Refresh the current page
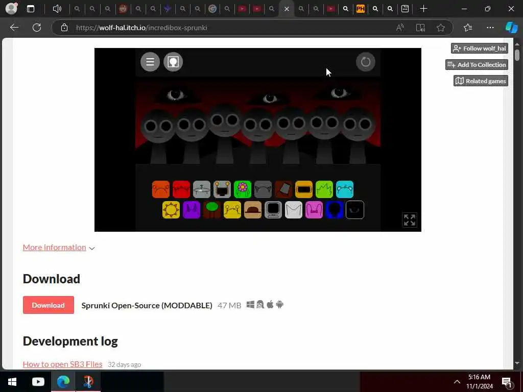This screenshot has height=392, width=523. [37, 28]
